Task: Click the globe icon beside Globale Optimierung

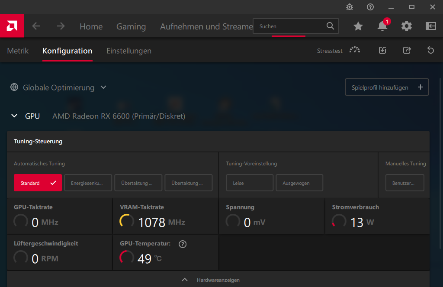Action: pyautogui.click(x=14, y=87)
